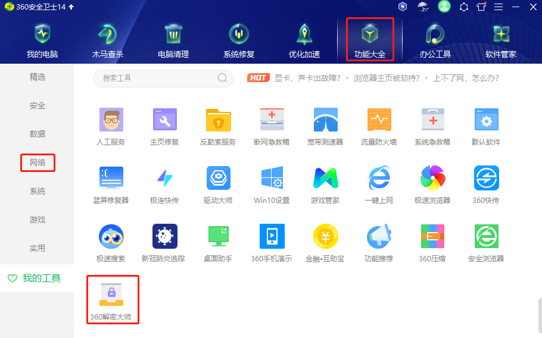This screenshot has height=338, width=542.
Task: Open 默认软件 default software settings
Action: [486, 127]
